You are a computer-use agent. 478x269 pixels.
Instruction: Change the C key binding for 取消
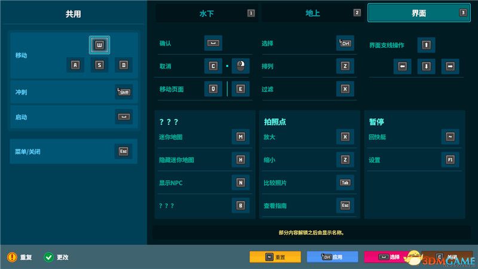[213, 66]
